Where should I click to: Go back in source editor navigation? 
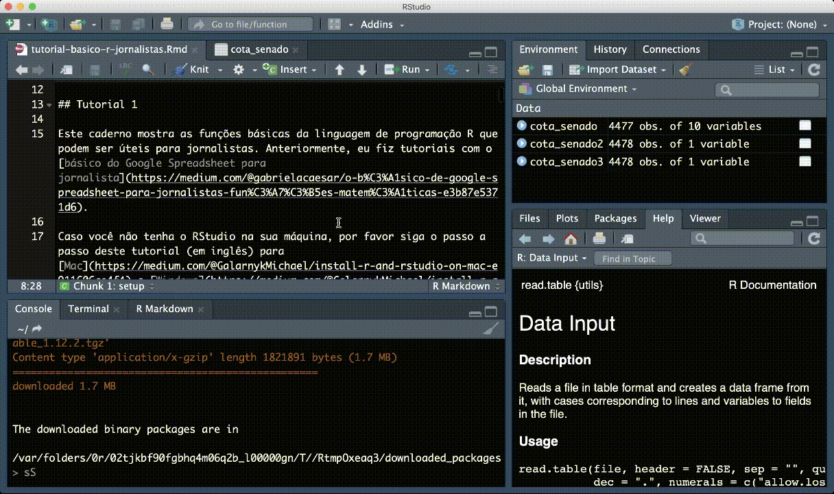coord(21,69)
